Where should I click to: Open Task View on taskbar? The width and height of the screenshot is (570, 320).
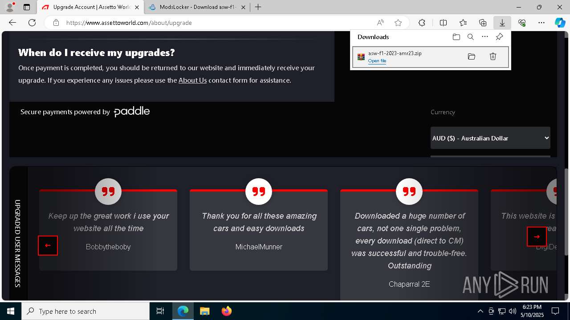(x=160, y=311)
